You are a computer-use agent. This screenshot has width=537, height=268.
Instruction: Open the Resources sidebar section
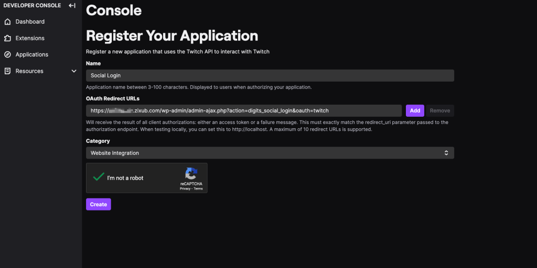click(29, 71)
